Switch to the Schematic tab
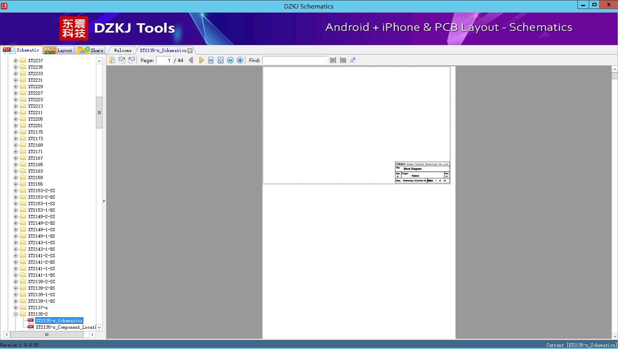 tap(21, 50)
